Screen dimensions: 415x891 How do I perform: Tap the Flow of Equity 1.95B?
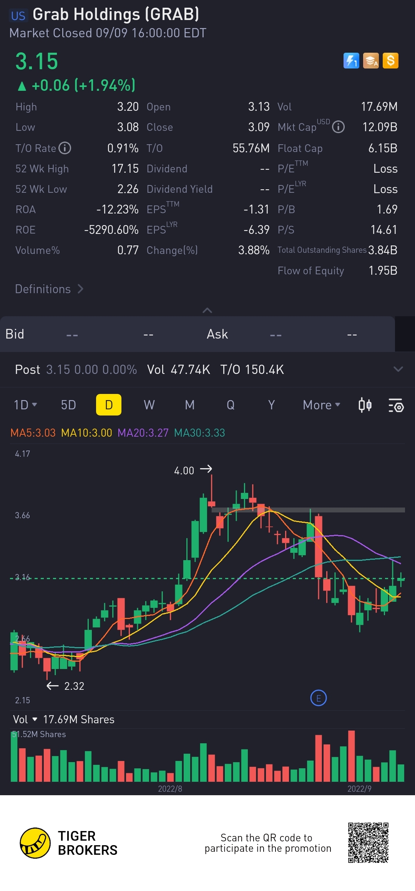(x=383, y=270)
